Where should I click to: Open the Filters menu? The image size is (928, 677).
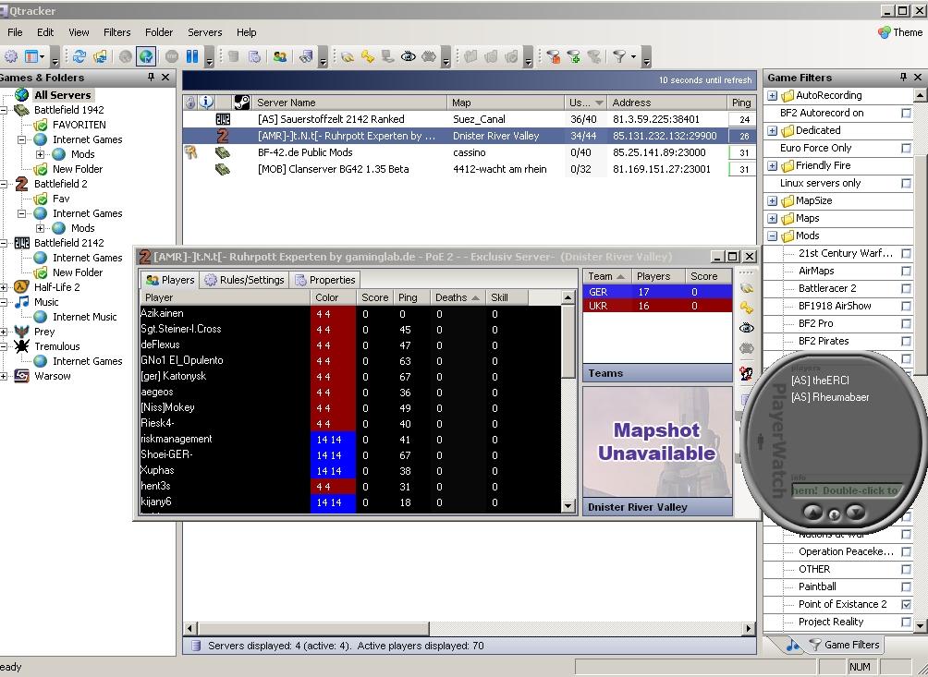click(x=116, y=32)
